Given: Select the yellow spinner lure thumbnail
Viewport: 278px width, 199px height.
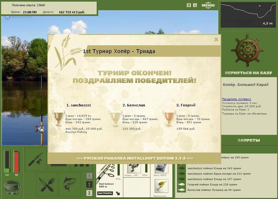Looking at the screenshot, I should [x=161, y=186].
